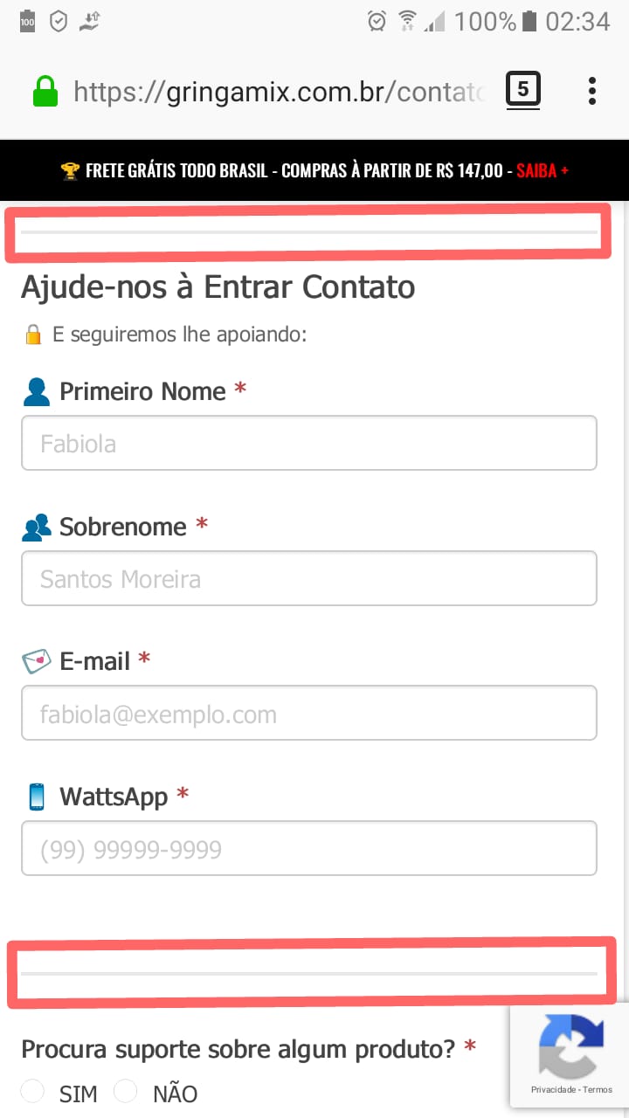The width and height of the screenshot is (629, 1118).
Task: Focus the Sobrenome input field
Action: pos(309,578)
